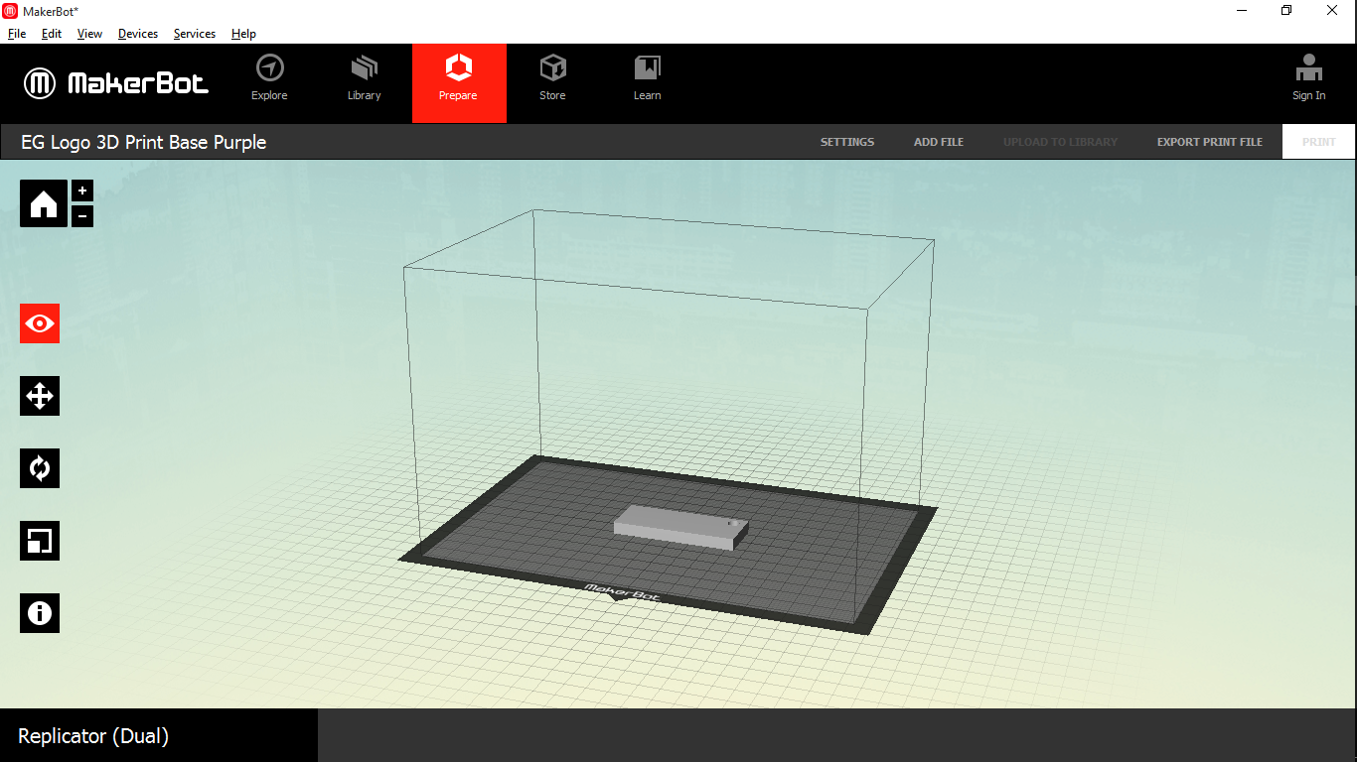This screenshot has height=762, width=1357.
Task: Open the File menu
Action: click(17, 34)
